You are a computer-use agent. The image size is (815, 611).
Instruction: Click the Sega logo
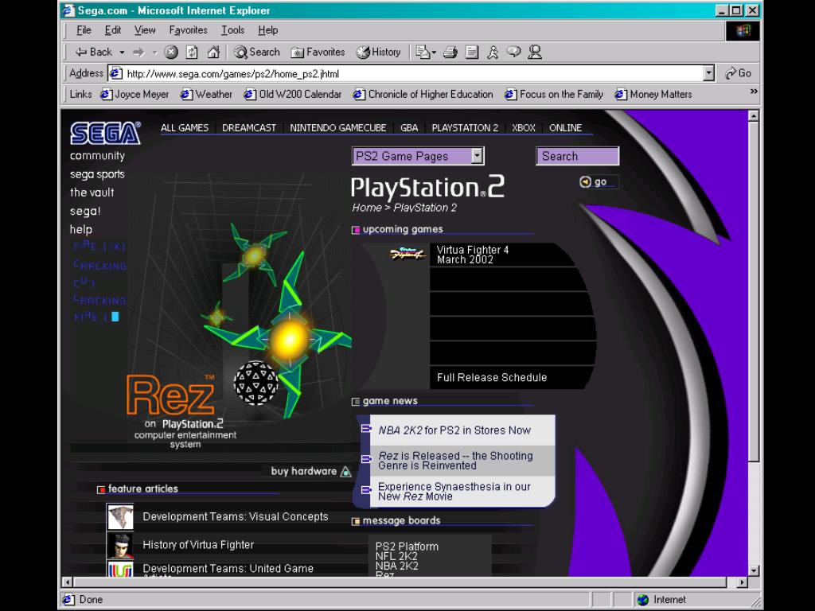click(106, 133)
